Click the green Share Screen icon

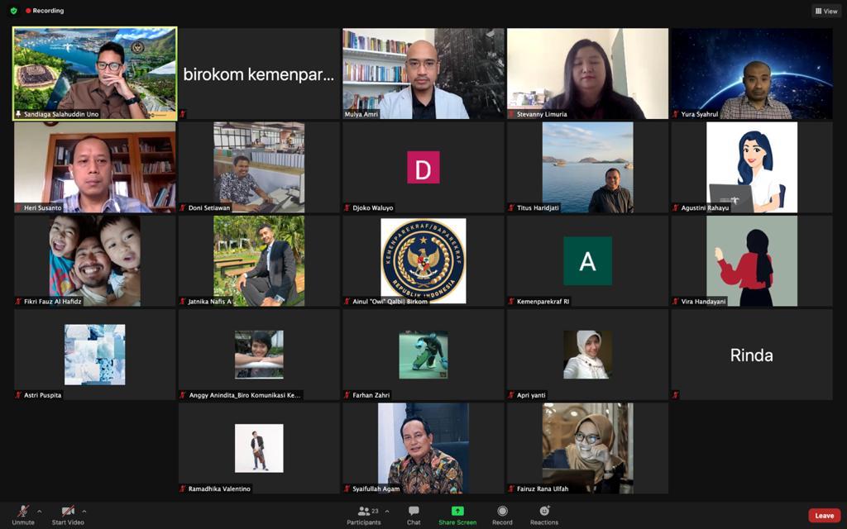click(x=457, y=511)
